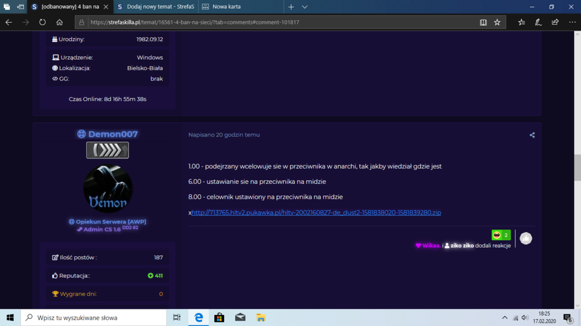Add this page to favorites with star
Screen dimensions: 581x326
pyautogui.click(x=497, y=22)
